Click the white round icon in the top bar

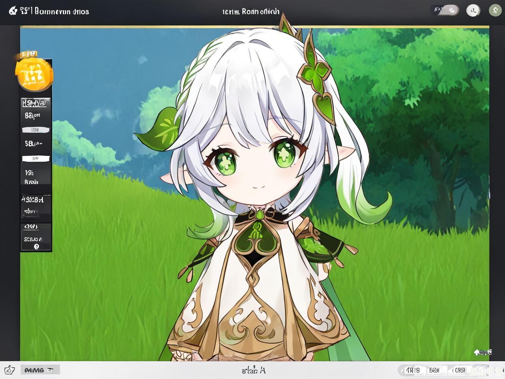pos(473,11)
